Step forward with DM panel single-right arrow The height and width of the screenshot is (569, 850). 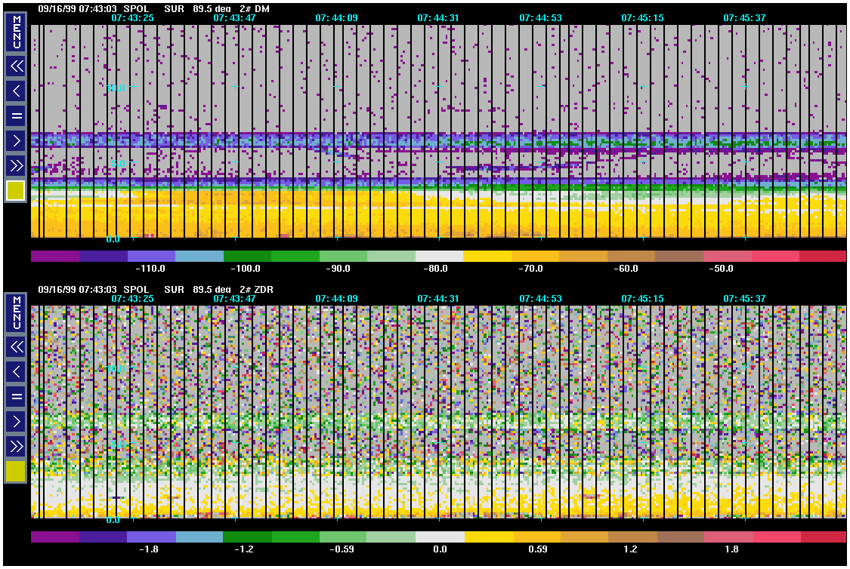(17, 141)
